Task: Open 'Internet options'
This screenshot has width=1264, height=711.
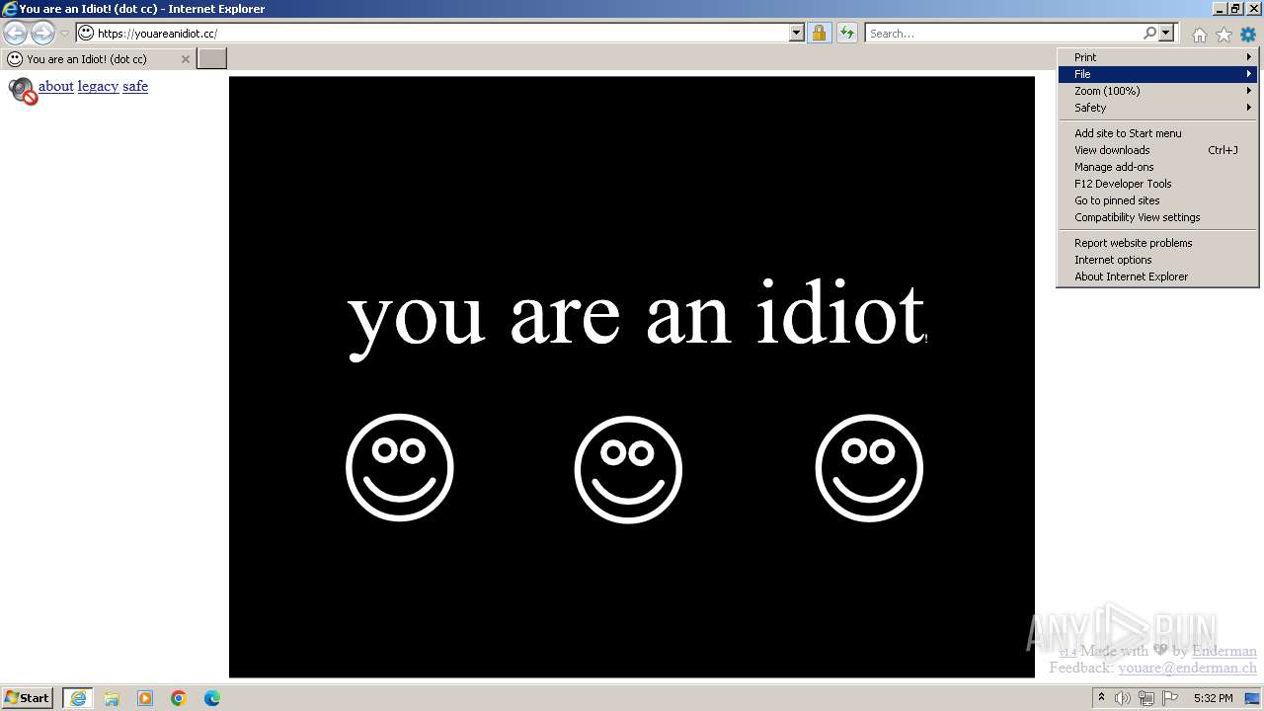Action: pyautogui.click(x=1157, y=260)
